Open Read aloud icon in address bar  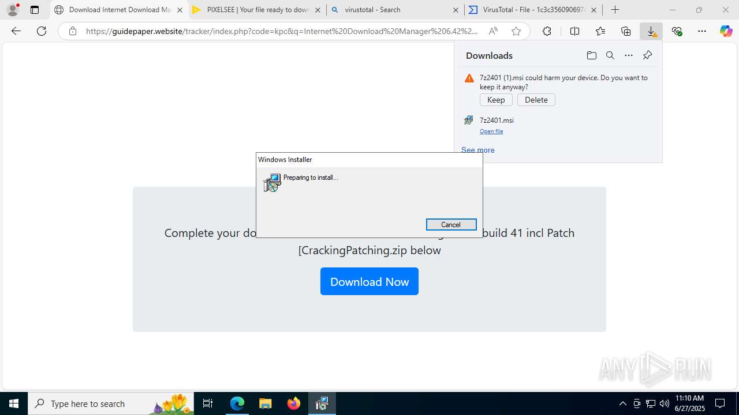493,31
